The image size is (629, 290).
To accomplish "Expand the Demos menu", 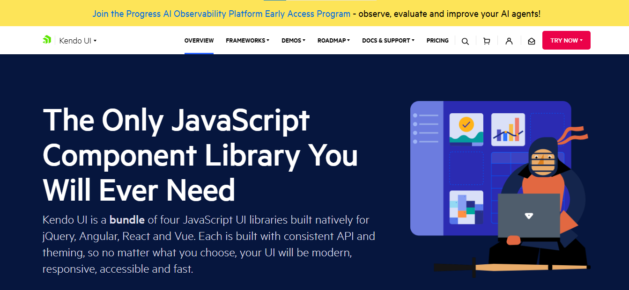I will point(293,41).
